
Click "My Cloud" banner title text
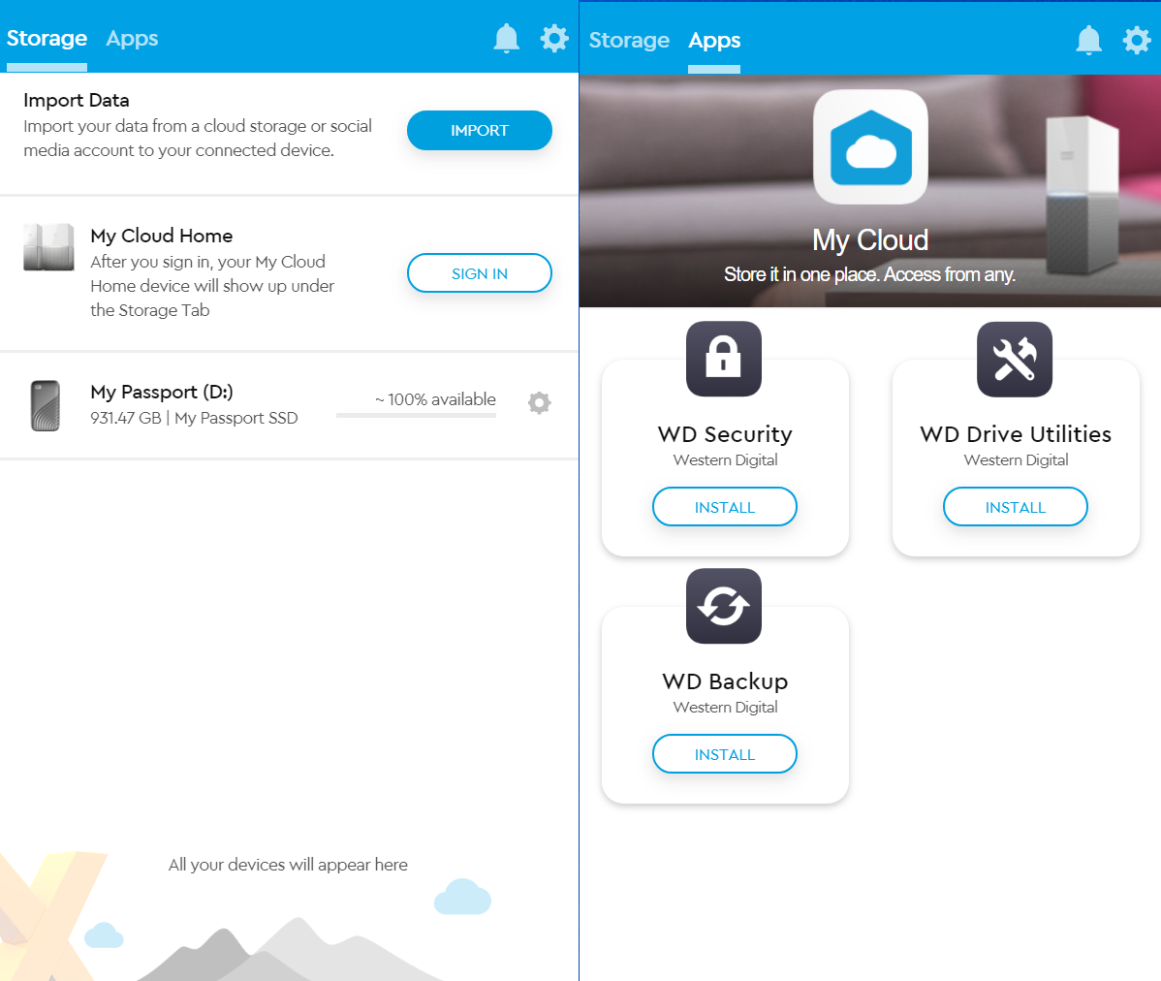(x=870, y=239)
